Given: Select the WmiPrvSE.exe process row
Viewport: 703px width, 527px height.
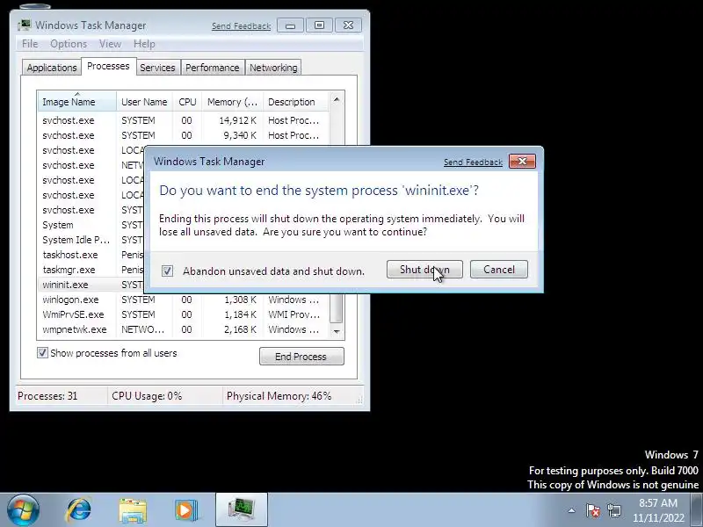Looking at the screenshot, I should [x=184, y=314].
